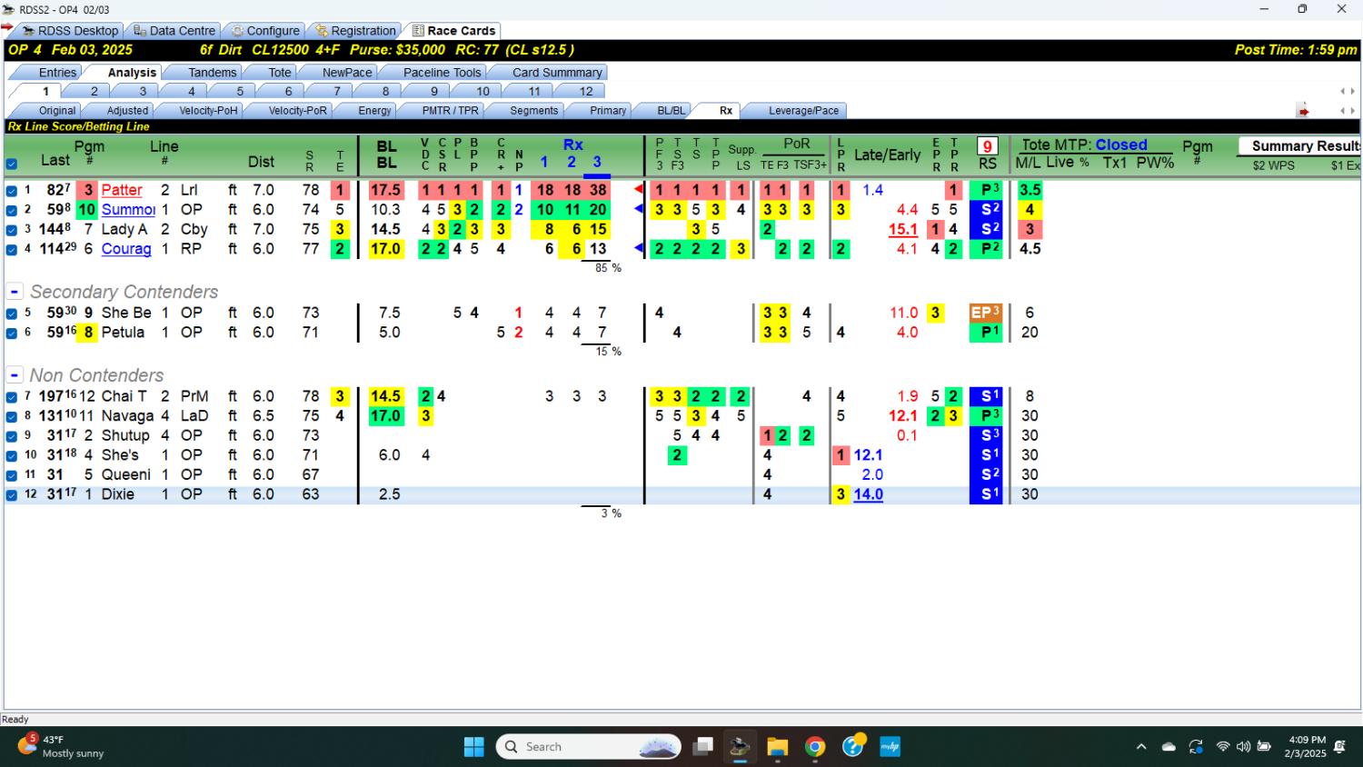Click the taskbar clock and date
Viewport: 1363px width, 767px height.
point(1307,747)
